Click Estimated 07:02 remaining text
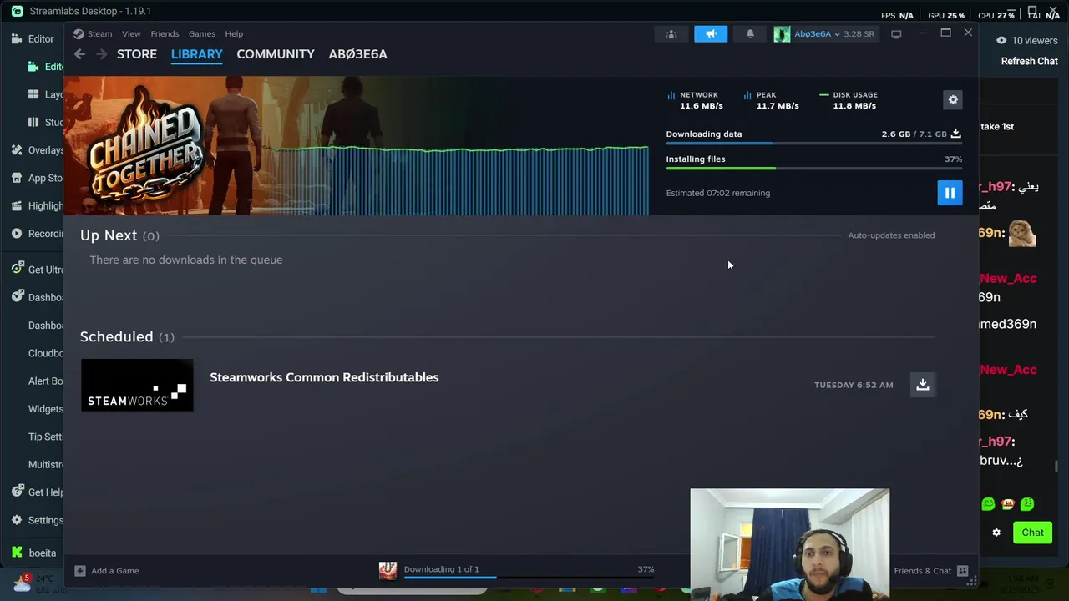Image resolution: width=1069 pixels, height=601 pixels. click(718, 193)
